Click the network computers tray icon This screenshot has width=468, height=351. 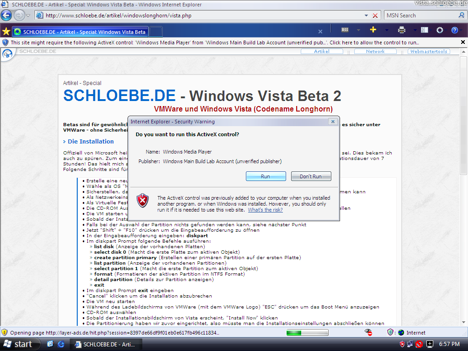(410, 344)
